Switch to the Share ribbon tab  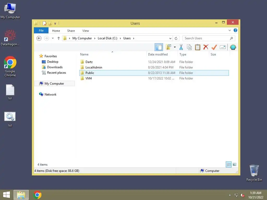(x=71, y=31)
